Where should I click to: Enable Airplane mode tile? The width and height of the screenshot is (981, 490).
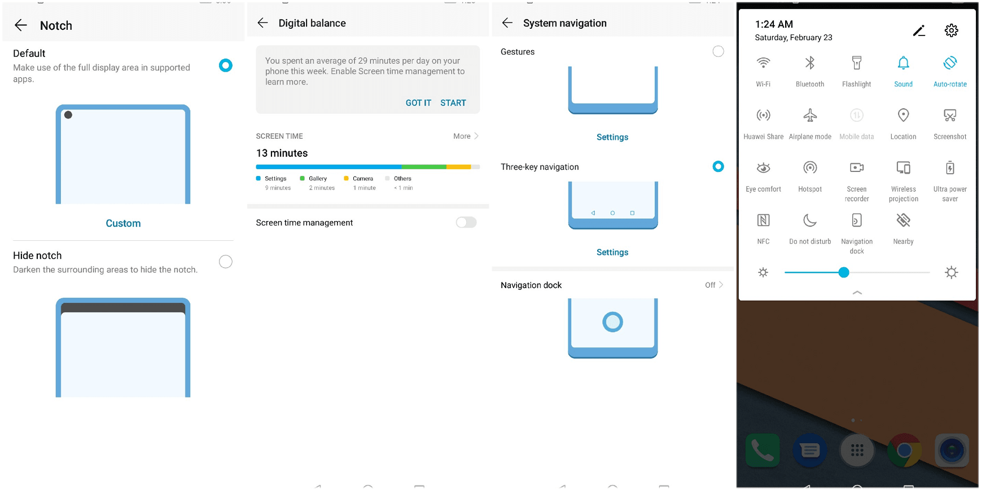click(809, 116)
